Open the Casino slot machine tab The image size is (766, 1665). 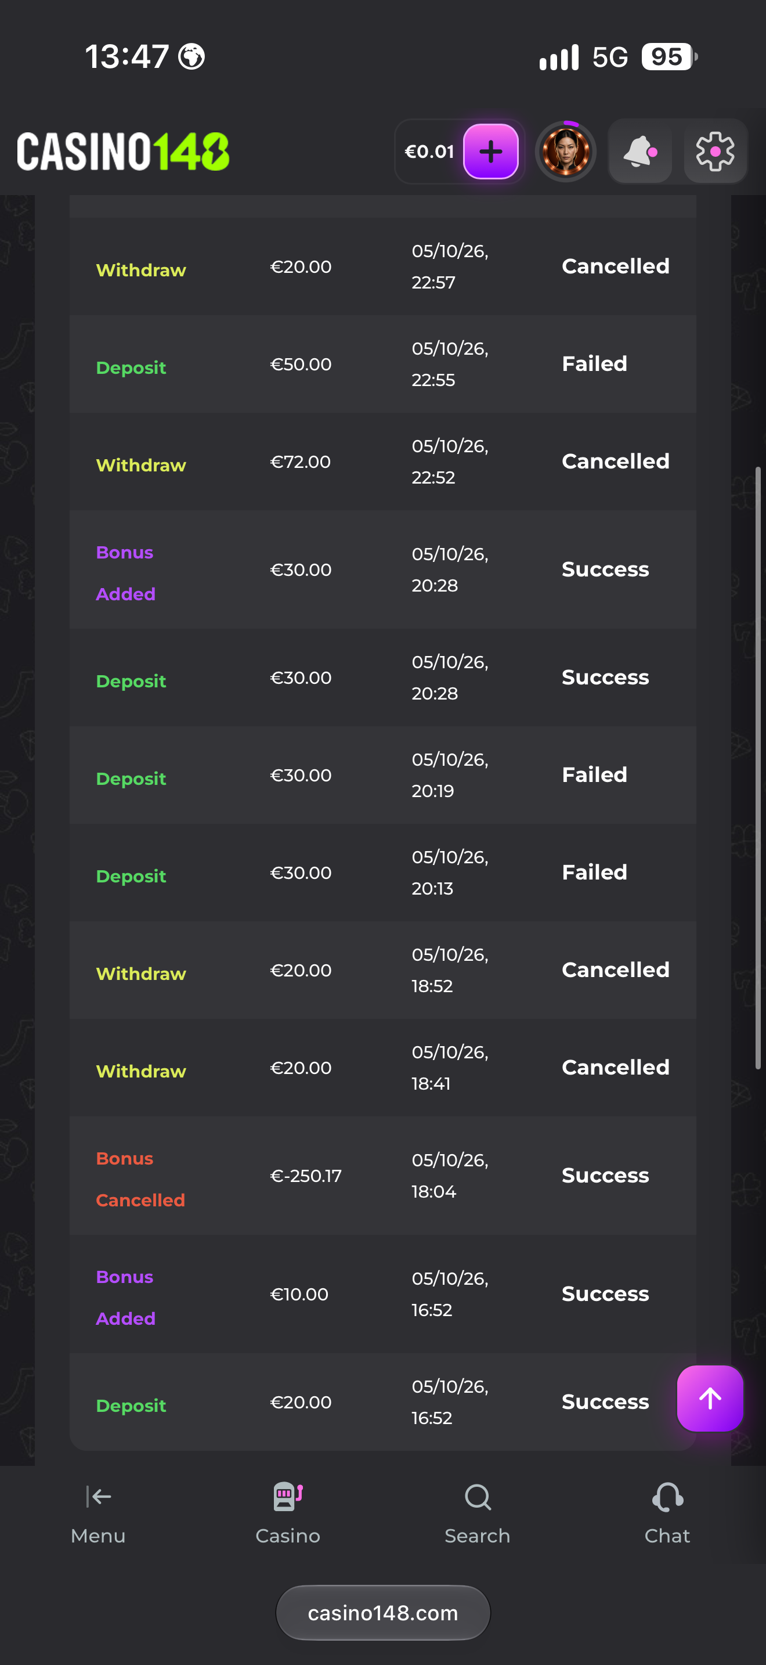pos(288,1513)
